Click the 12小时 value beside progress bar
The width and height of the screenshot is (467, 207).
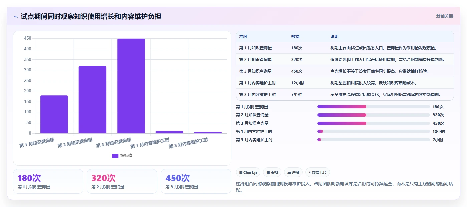click(x=439, y=132)
